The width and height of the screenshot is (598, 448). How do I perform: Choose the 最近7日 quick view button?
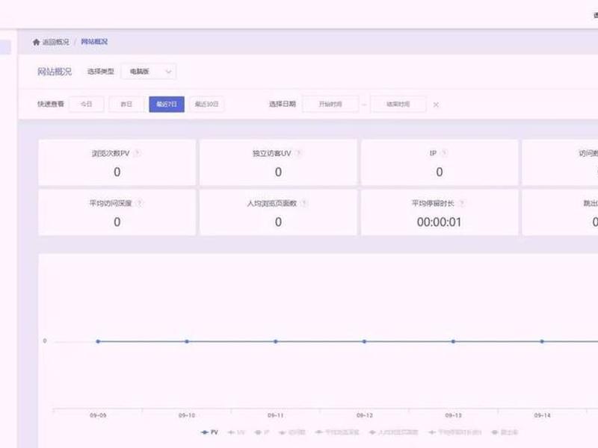(x=167, y=104)
